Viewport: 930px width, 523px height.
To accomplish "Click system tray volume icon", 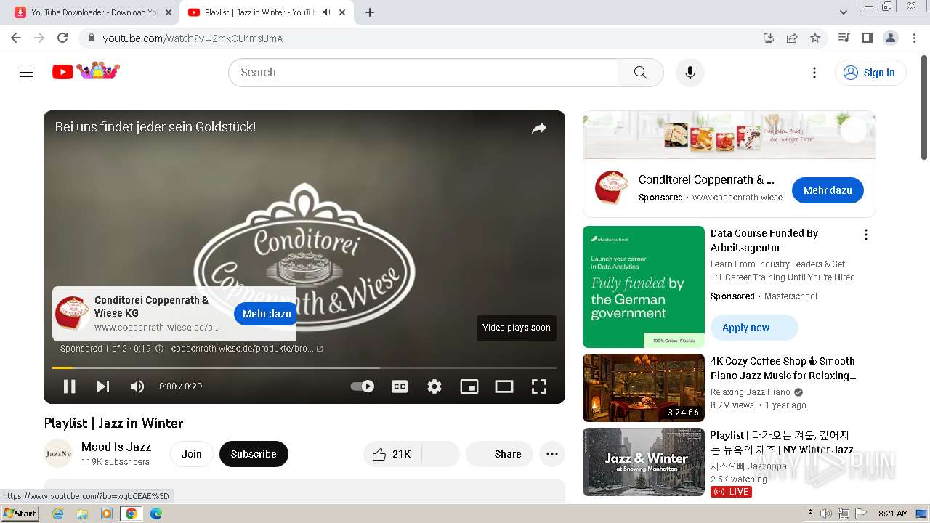I will coord(826,514).
